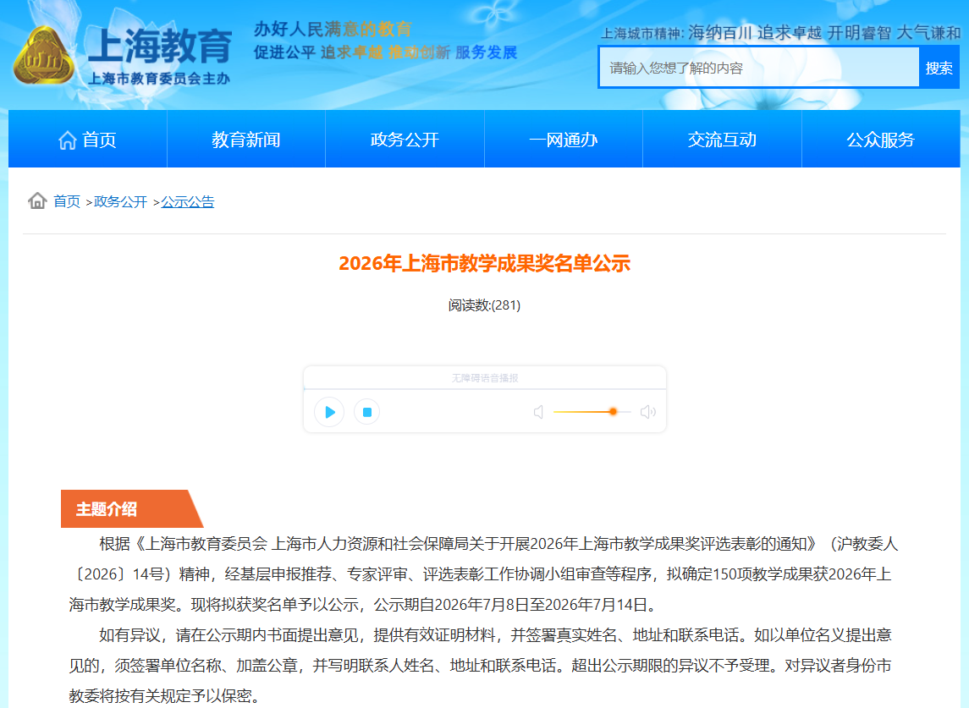The width and height of the screenshot is (969, 708).
Task: Click the slogan 办好人民满意的教育
Action: click(333, 29)
